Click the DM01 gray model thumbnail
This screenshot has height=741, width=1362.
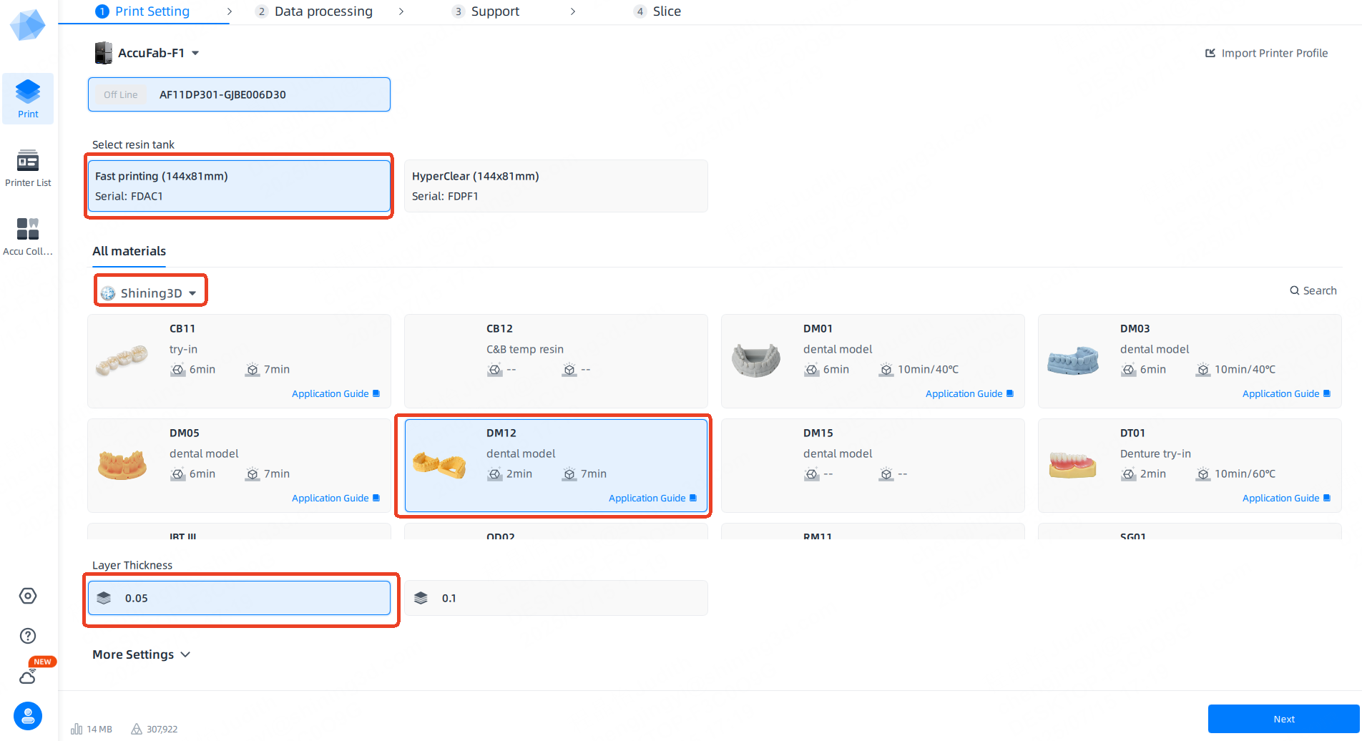tap(756, 360)
